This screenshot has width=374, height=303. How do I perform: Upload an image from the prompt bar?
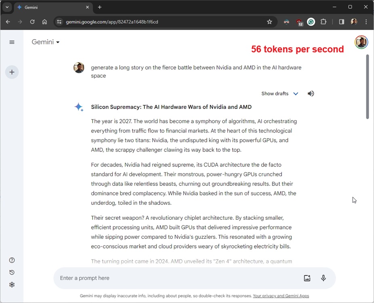click(307, 278)
